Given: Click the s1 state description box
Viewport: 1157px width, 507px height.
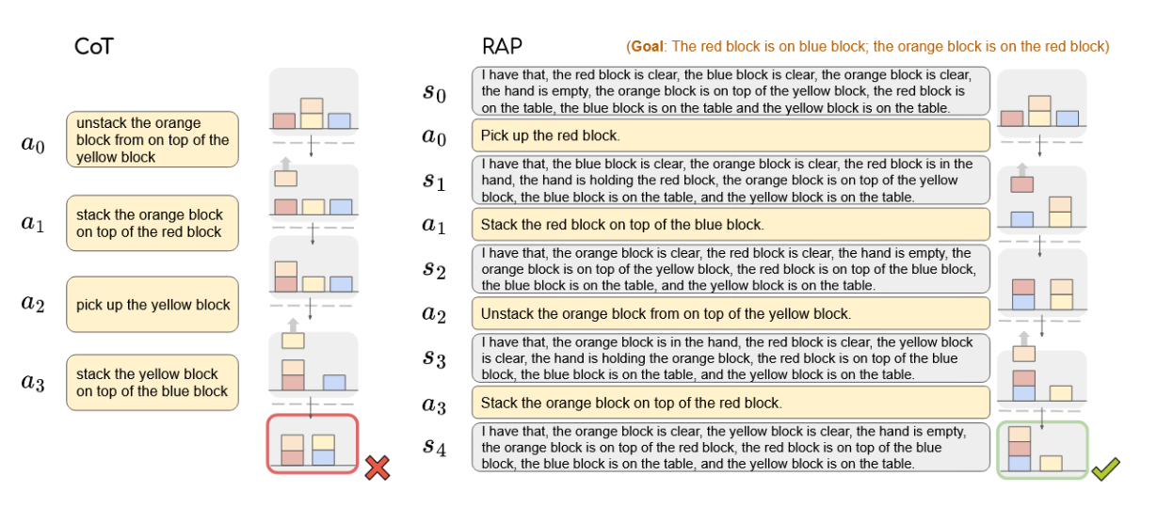Looking at the screenshot, I should (x=731, y=181).
